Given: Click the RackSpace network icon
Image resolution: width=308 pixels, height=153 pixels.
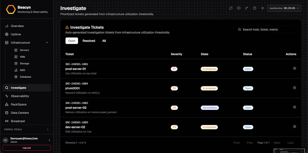Looking at the screenshot, I should click(x=7, y=104).
